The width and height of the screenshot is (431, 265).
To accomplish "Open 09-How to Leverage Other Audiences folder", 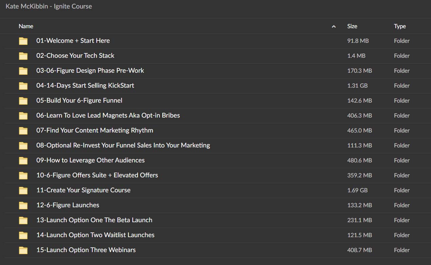I will click(90, 160).
